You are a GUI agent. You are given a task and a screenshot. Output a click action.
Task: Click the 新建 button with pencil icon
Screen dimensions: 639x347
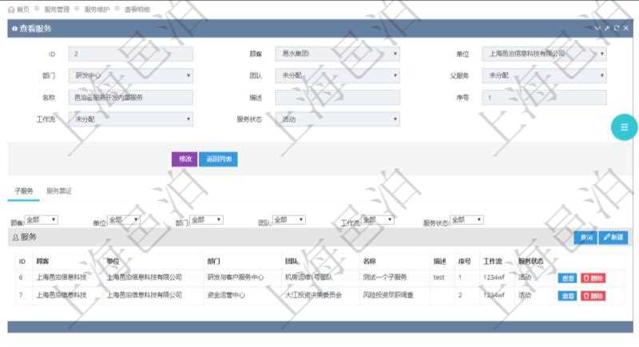pos(614,238)
